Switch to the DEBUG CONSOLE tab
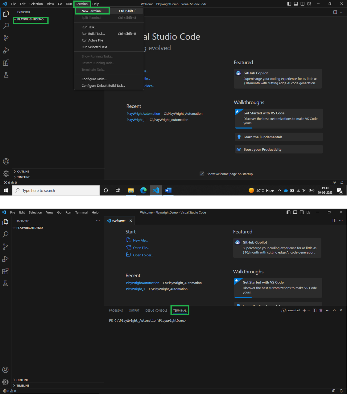The image size is (347, 394). coord(156,311)
